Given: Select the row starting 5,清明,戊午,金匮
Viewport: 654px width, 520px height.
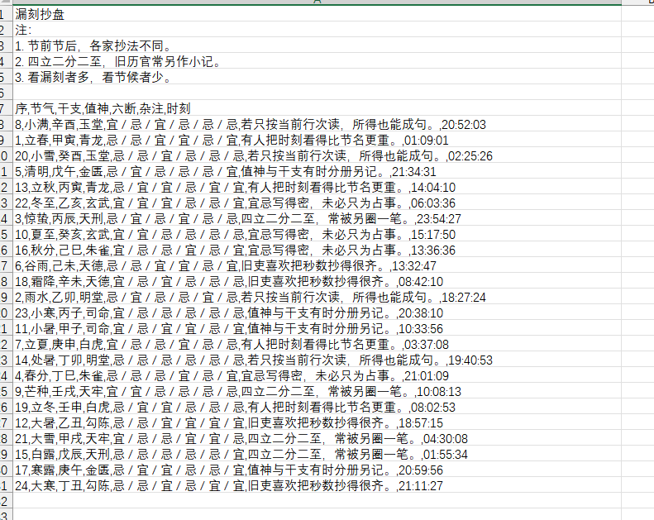Looking at the screenshot, I should (317, 171).
